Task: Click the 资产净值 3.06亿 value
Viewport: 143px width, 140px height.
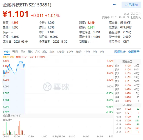Action: (x=127, y=37)
